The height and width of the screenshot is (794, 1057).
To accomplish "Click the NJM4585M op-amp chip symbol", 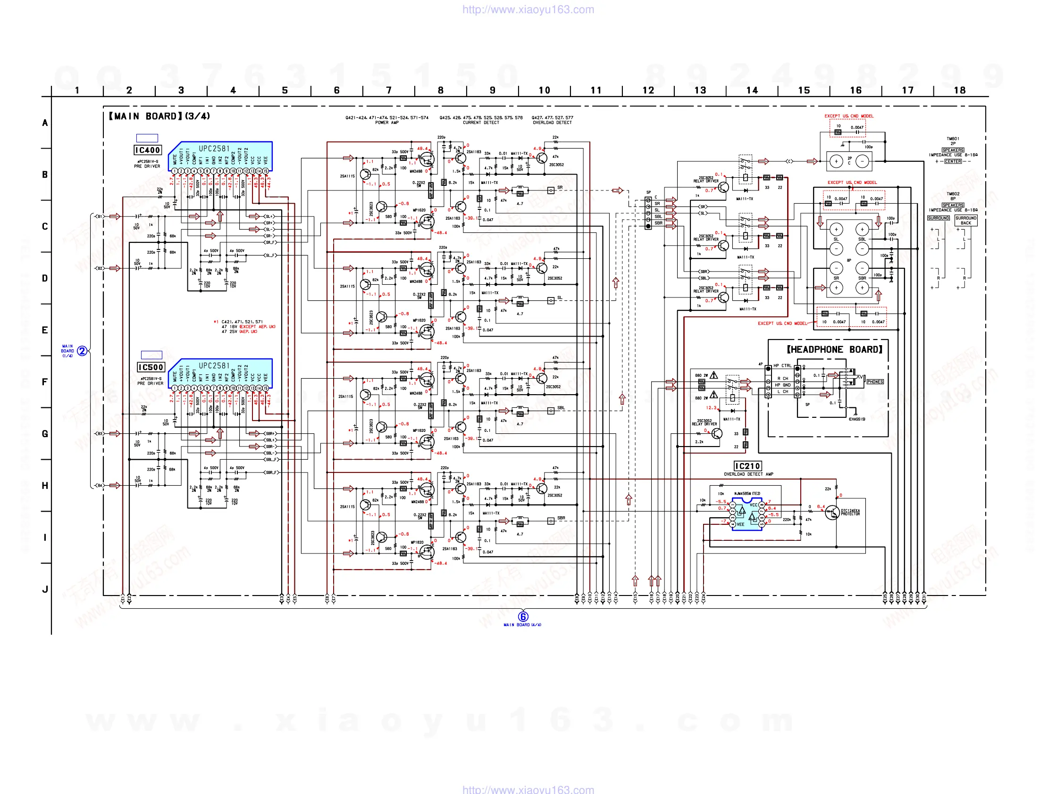I will [747, 514].
